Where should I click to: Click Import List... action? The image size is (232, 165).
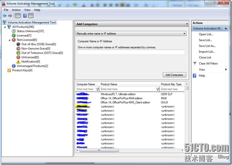click(207, 52)
